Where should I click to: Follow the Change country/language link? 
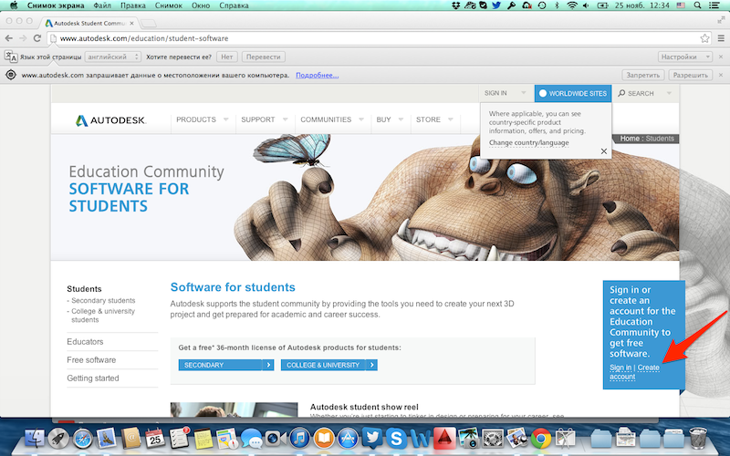(x=528, y=142)
